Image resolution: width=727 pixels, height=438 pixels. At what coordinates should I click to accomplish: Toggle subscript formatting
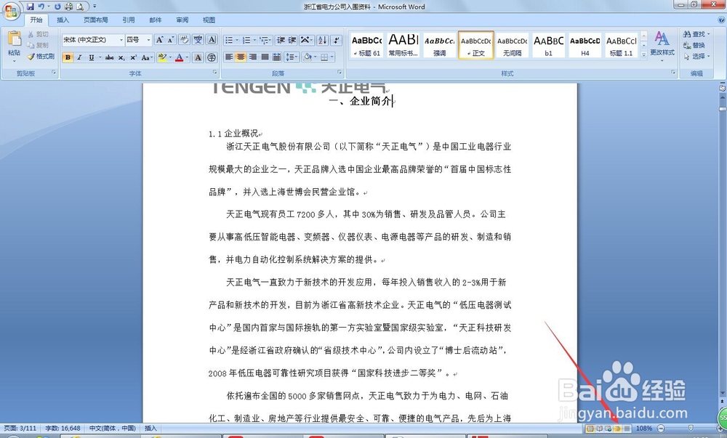[x=121, y=57]
